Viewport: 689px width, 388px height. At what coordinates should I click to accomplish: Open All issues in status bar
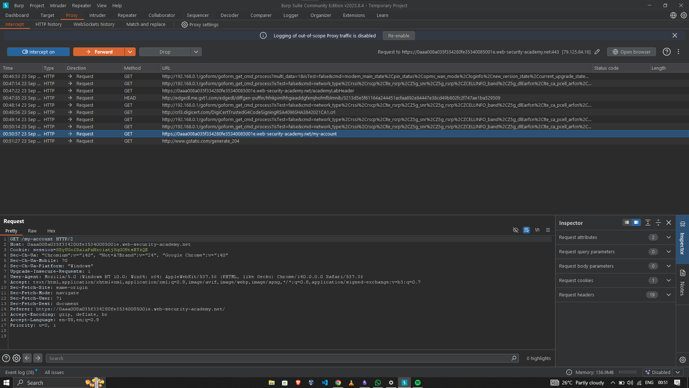coord(54,372)
